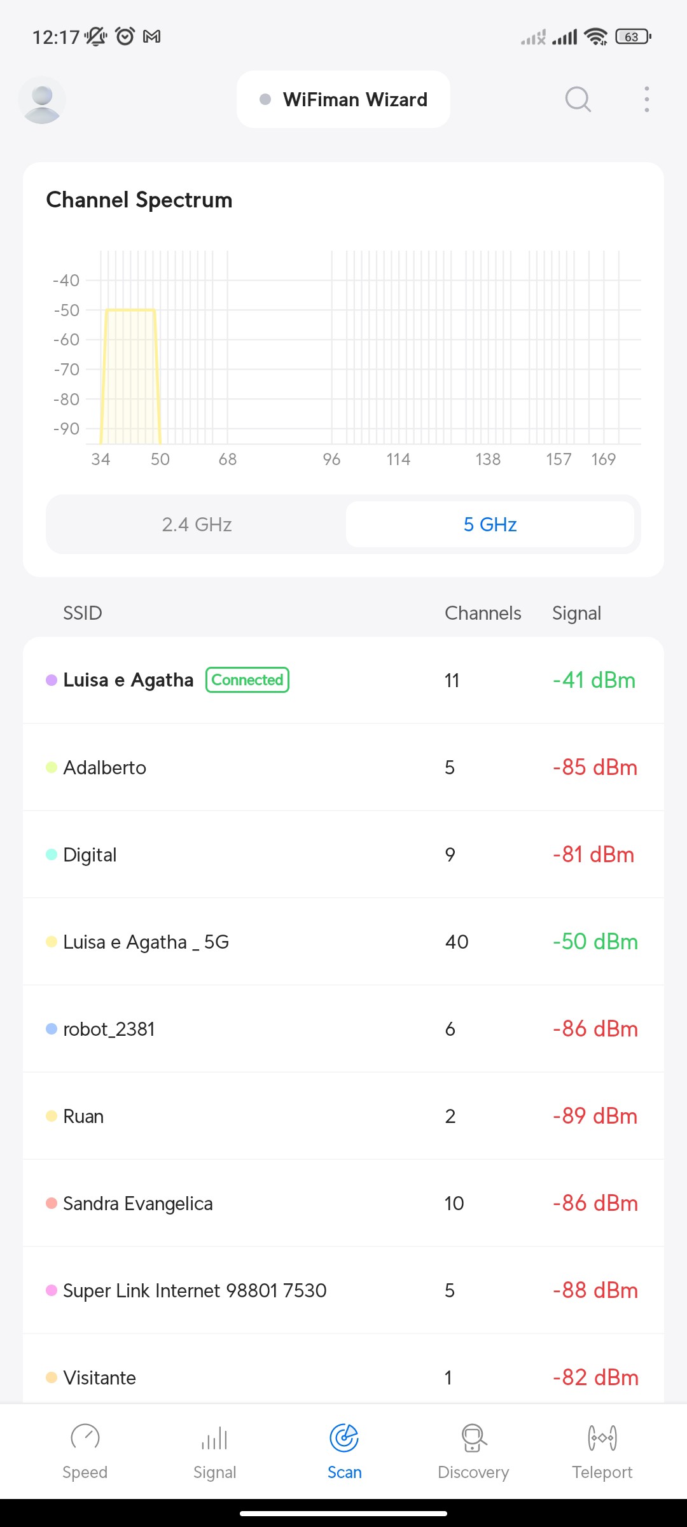Open the Signal tab icon
The image size is (687, 1527).
(214, 1438)
